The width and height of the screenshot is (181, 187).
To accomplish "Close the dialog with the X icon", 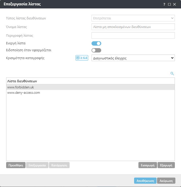I will tap(174, 4).
